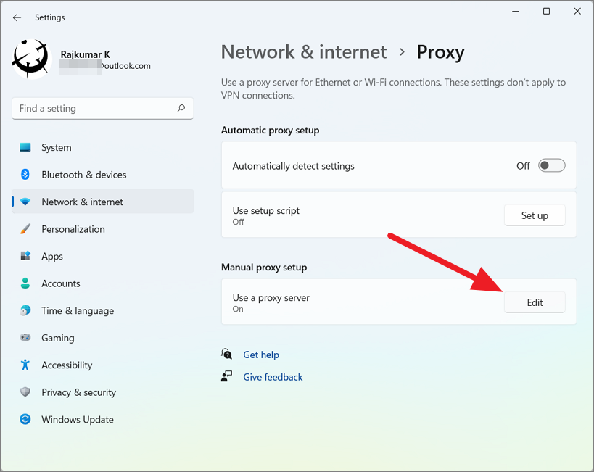Navigate to Network & internet breadcrumb
The width and height of the screenshot is (594, 472).
tap(304, 52)
